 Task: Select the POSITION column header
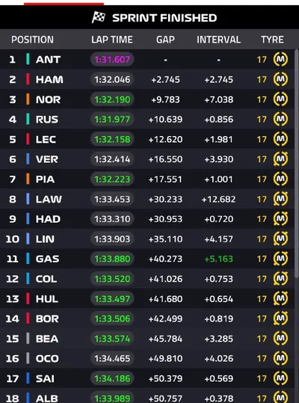pos(32,40)
